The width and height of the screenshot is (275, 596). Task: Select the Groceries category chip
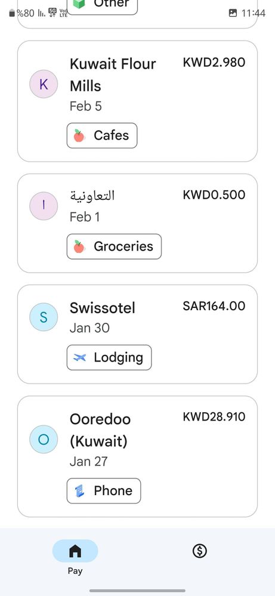114,246
